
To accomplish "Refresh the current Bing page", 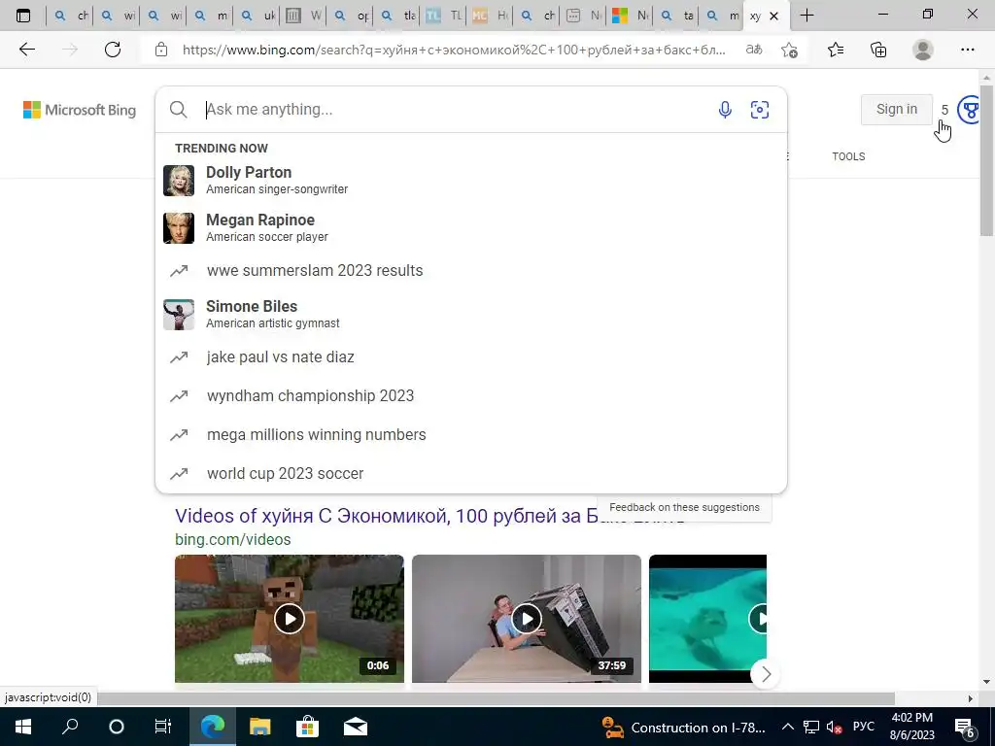I will pos(113,50).
